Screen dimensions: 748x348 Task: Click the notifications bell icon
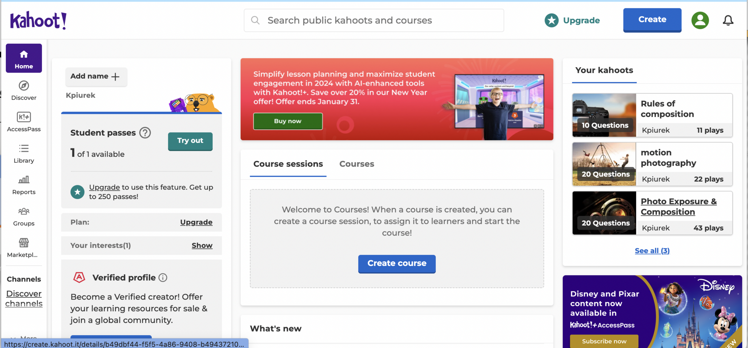(728, 20)
